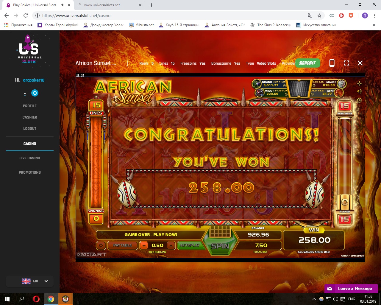Enter fullscreen mode for the game
This screenshot has height=305, width=381.
click(346, 63)
